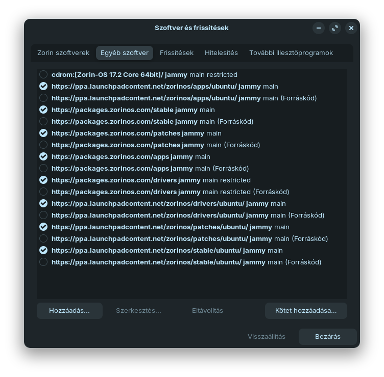This screenshot has width=384, height=377.
Task: Close dialog with the Bezárás button
Action: [x=328, y=336]
